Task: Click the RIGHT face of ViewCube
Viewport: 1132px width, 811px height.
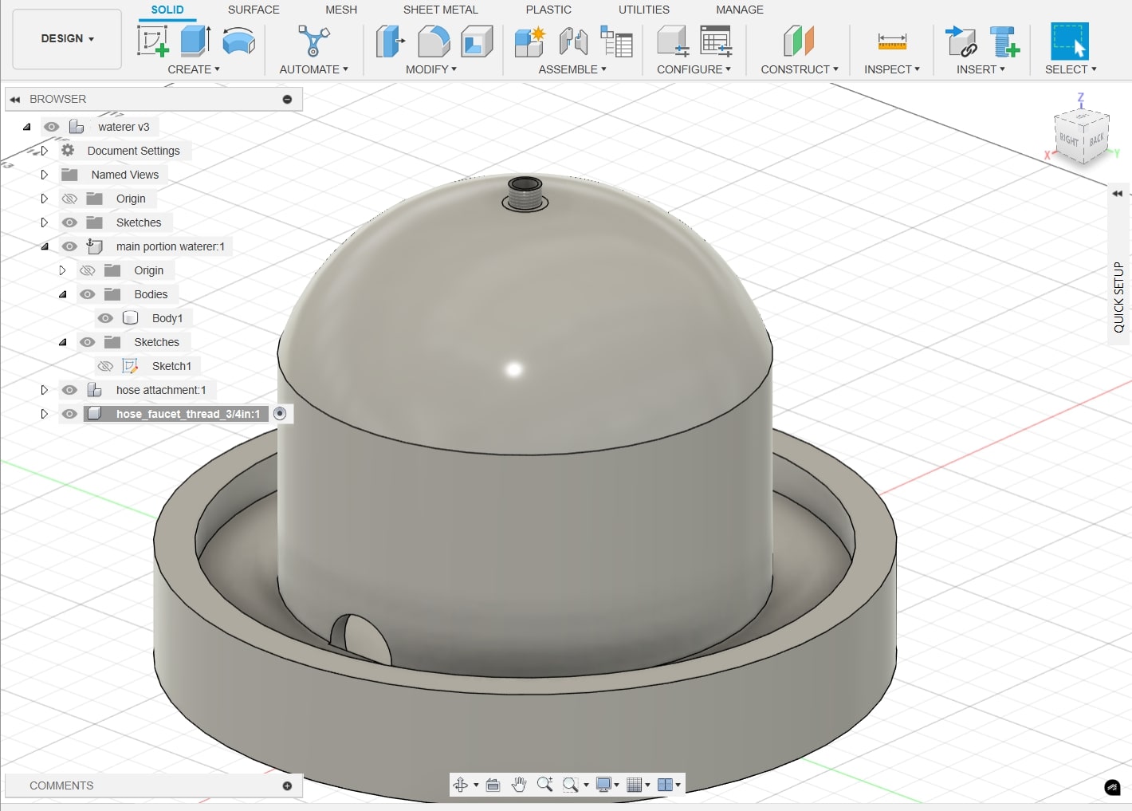Action: 1069,140
